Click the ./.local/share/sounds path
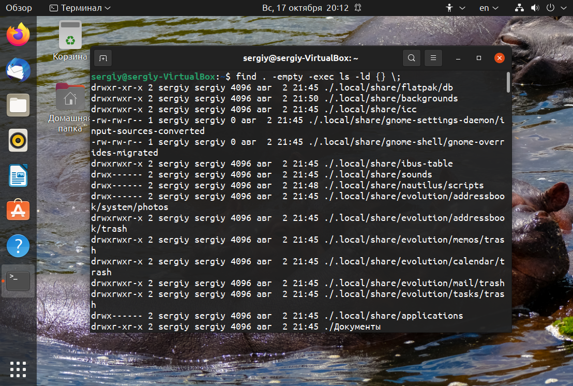 [378, 174]
